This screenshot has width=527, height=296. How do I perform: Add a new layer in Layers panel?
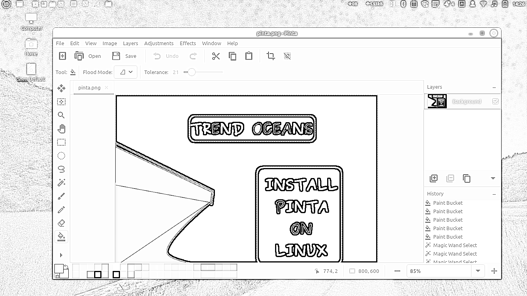pyautogui.click(x=434, y=178)
